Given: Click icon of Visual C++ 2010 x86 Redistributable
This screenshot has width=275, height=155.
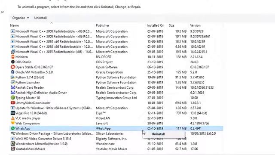Looking at the screenshot, I should pos(12,46).
